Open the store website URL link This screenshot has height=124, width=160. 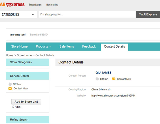pos(113,96)
